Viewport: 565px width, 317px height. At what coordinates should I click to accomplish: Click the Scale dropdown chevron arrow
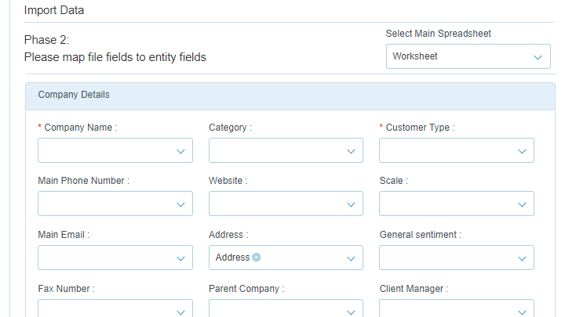pos(522,205)
